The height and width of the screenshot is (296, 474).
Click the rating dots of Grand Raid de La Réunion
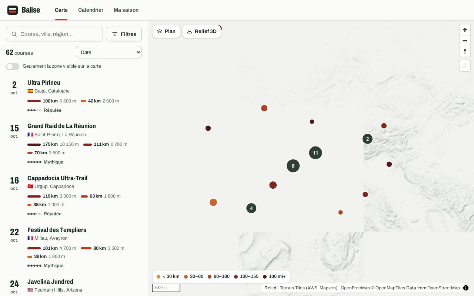point(34,162)
